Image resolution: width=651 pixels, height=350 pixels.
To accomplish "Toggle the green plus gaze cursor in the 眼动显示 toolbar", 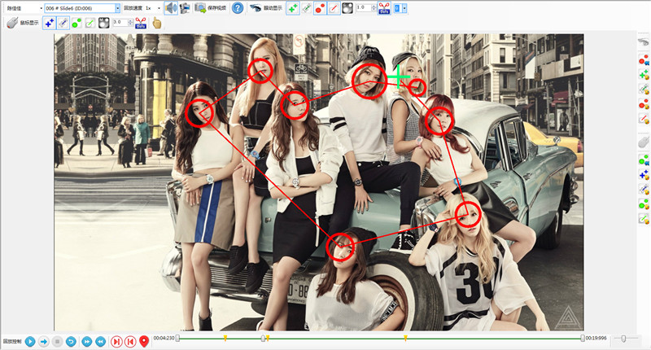I will 293,8.
